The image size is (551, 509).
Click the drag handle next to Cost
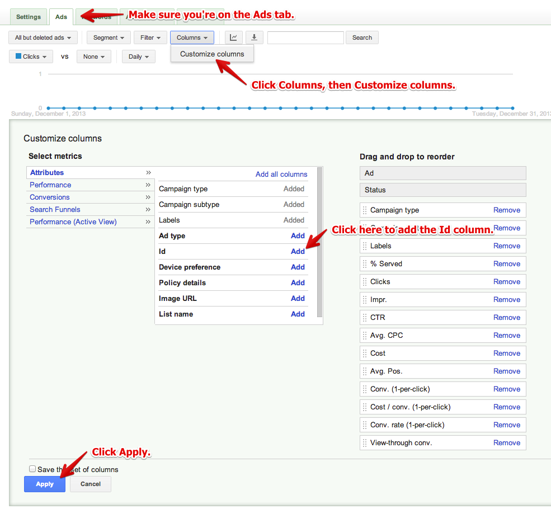[365, 354]
